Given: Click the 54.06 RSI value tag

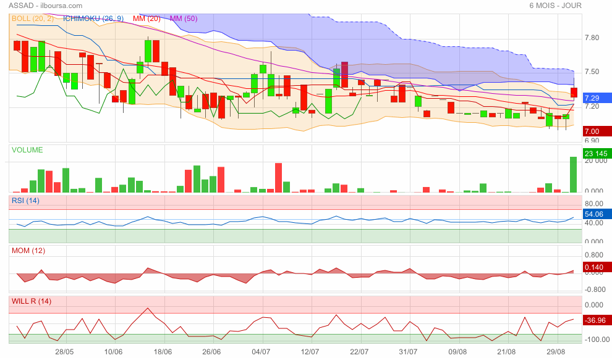Looking at the screenshot, I should [x=597, y=214].
